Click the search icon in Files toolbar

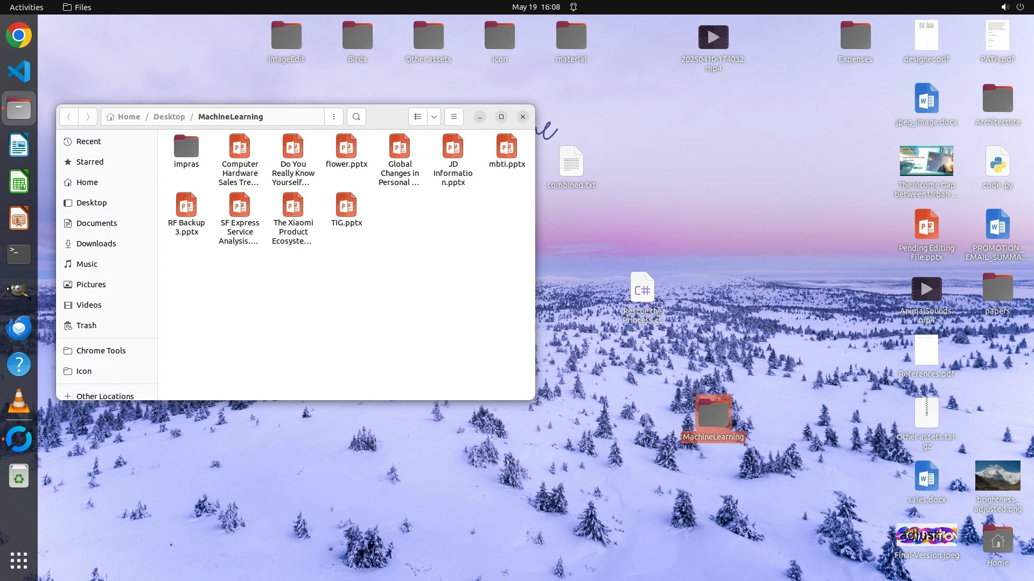356,117
